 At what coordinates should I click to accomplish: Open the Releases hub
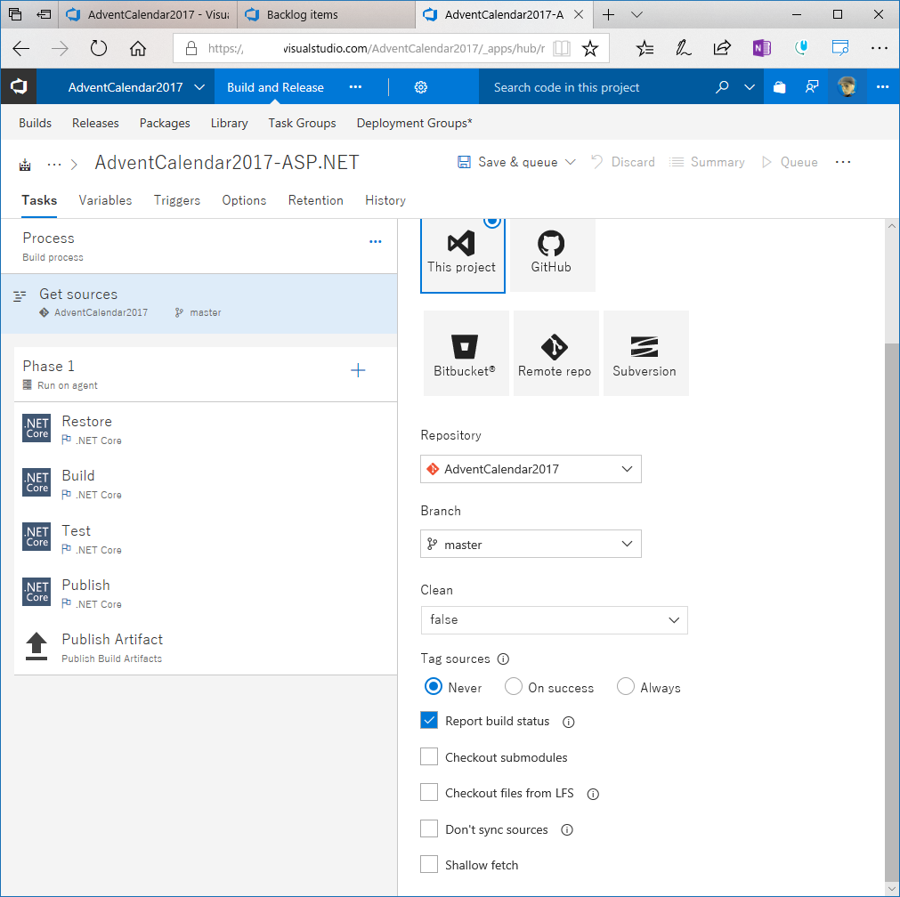point(95,123)
